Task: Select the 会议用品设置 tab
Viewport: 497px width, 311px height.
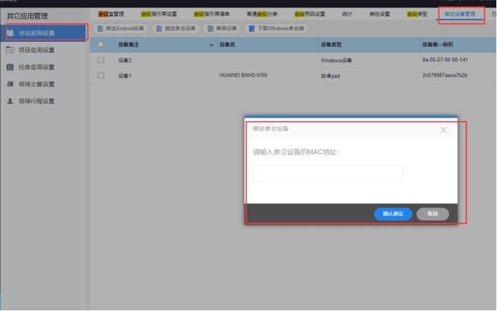Action: coord(310,14)
